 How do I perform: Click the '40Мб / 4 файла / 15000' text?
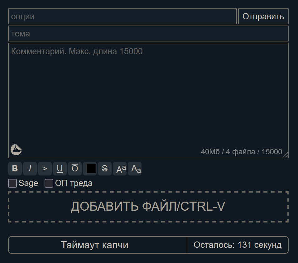point(241,152)
